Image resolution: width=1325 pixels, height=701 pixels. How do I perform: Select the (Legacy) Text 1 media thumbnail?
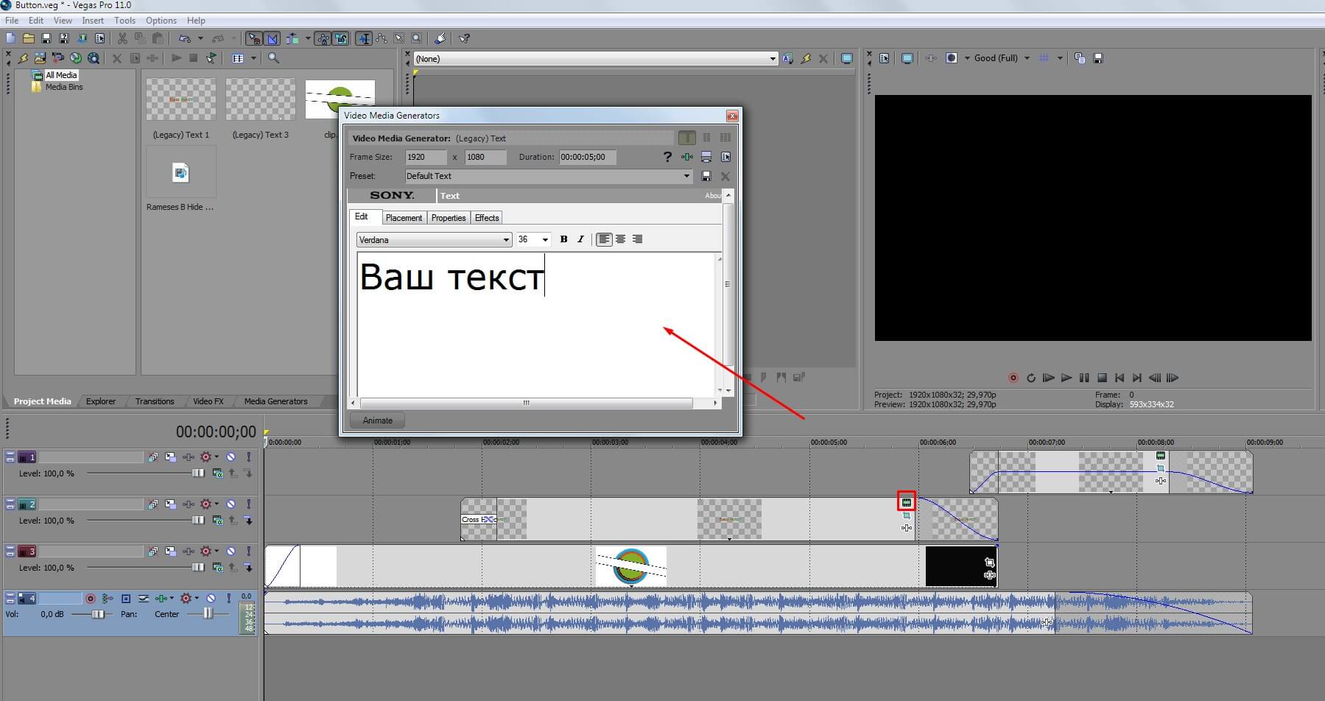[x=181, y=99]
